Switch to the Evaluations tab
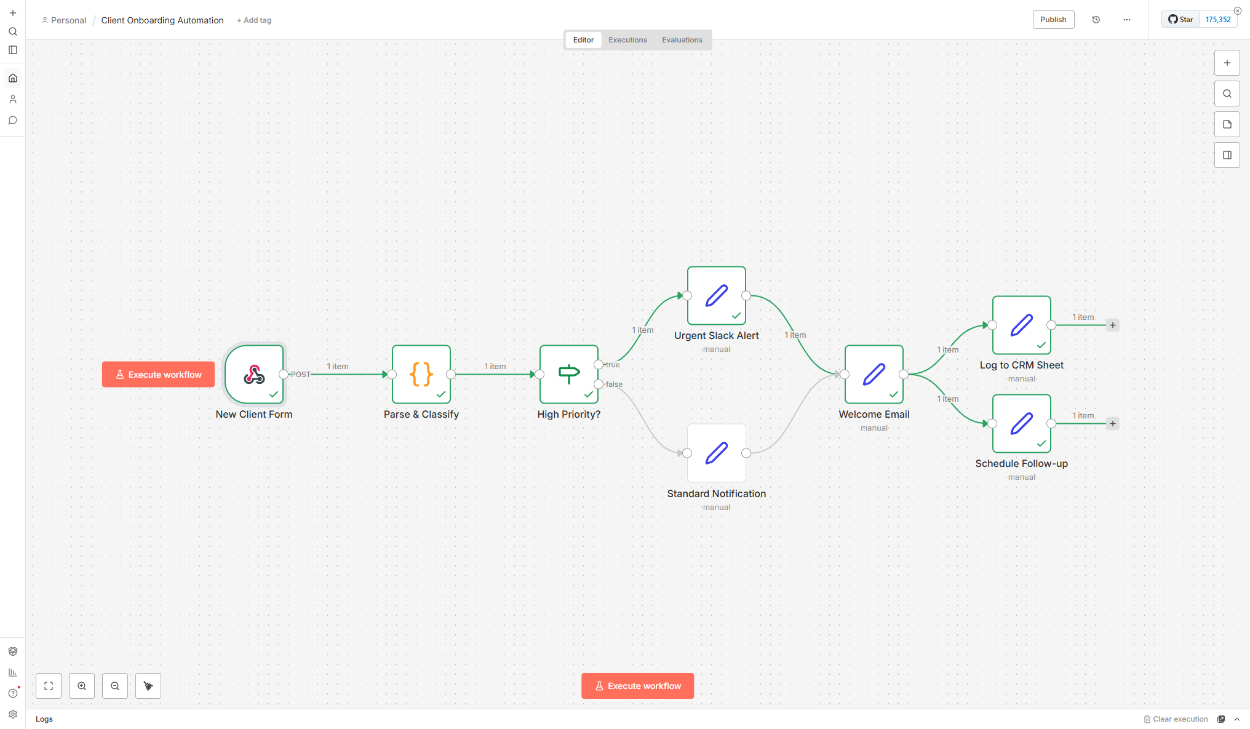This screenshot has height=729, width=1250. pos(682,39)
